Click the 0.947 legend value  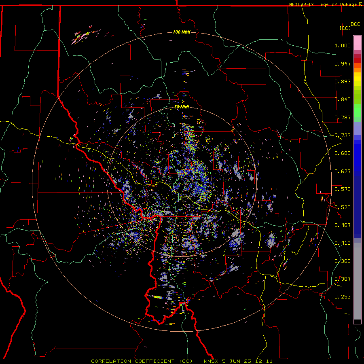pos(343,63)
